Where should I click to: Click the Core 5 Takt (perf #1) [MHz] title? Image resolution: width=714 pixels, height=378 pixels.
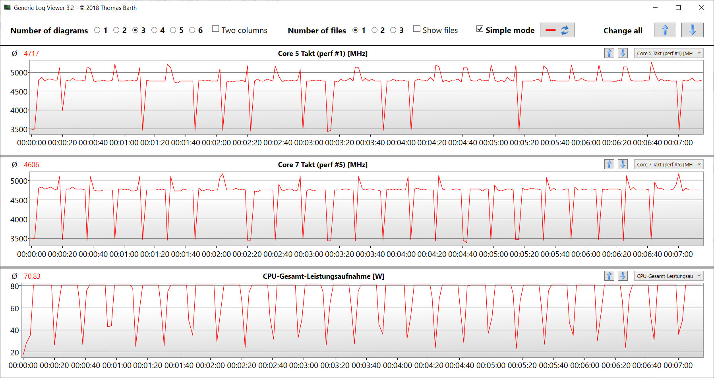pos(323,54)
